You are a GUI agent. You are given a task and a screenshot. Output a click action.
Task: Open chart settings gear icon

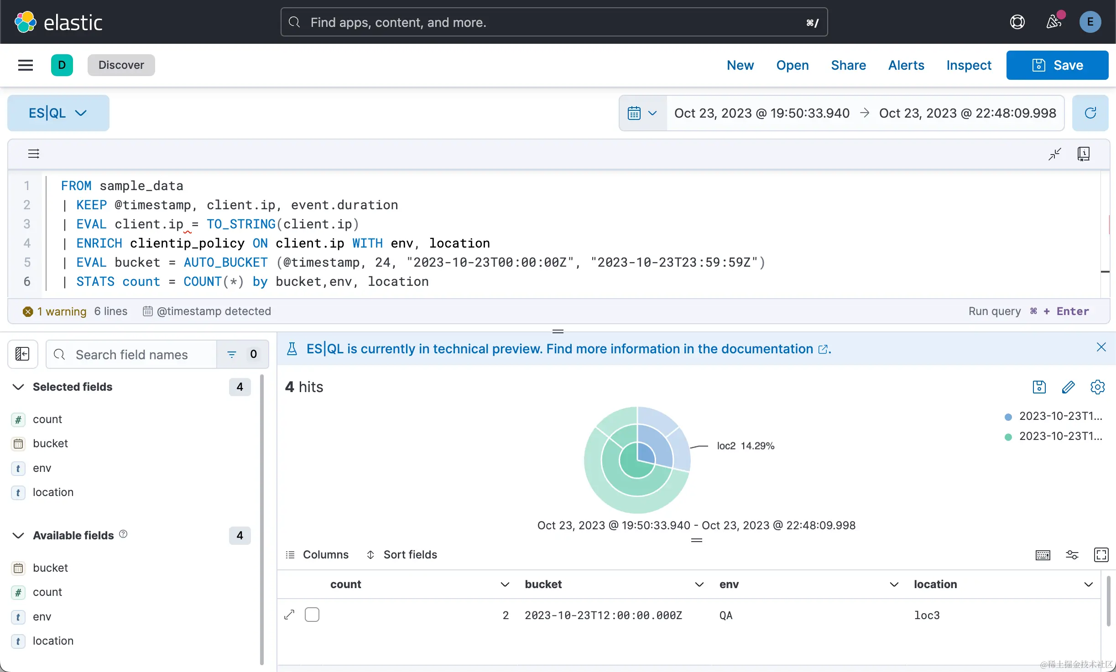1097,387
